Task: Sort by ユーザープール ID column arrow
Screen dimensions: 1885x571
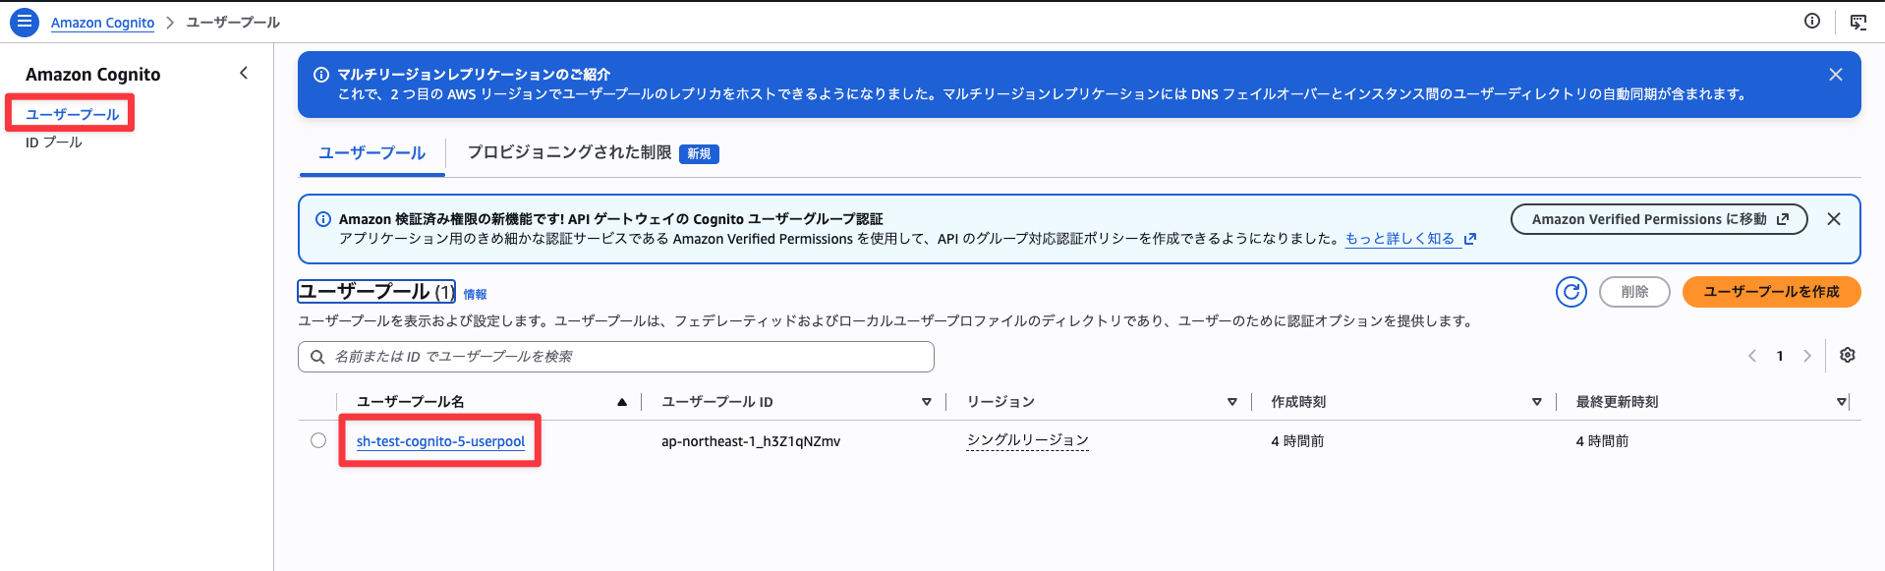Action: [x=926, y=402]
